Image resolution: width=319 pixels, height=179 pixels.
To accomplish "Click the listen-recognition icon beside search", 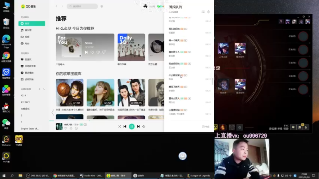I will (x=102, y=6).
